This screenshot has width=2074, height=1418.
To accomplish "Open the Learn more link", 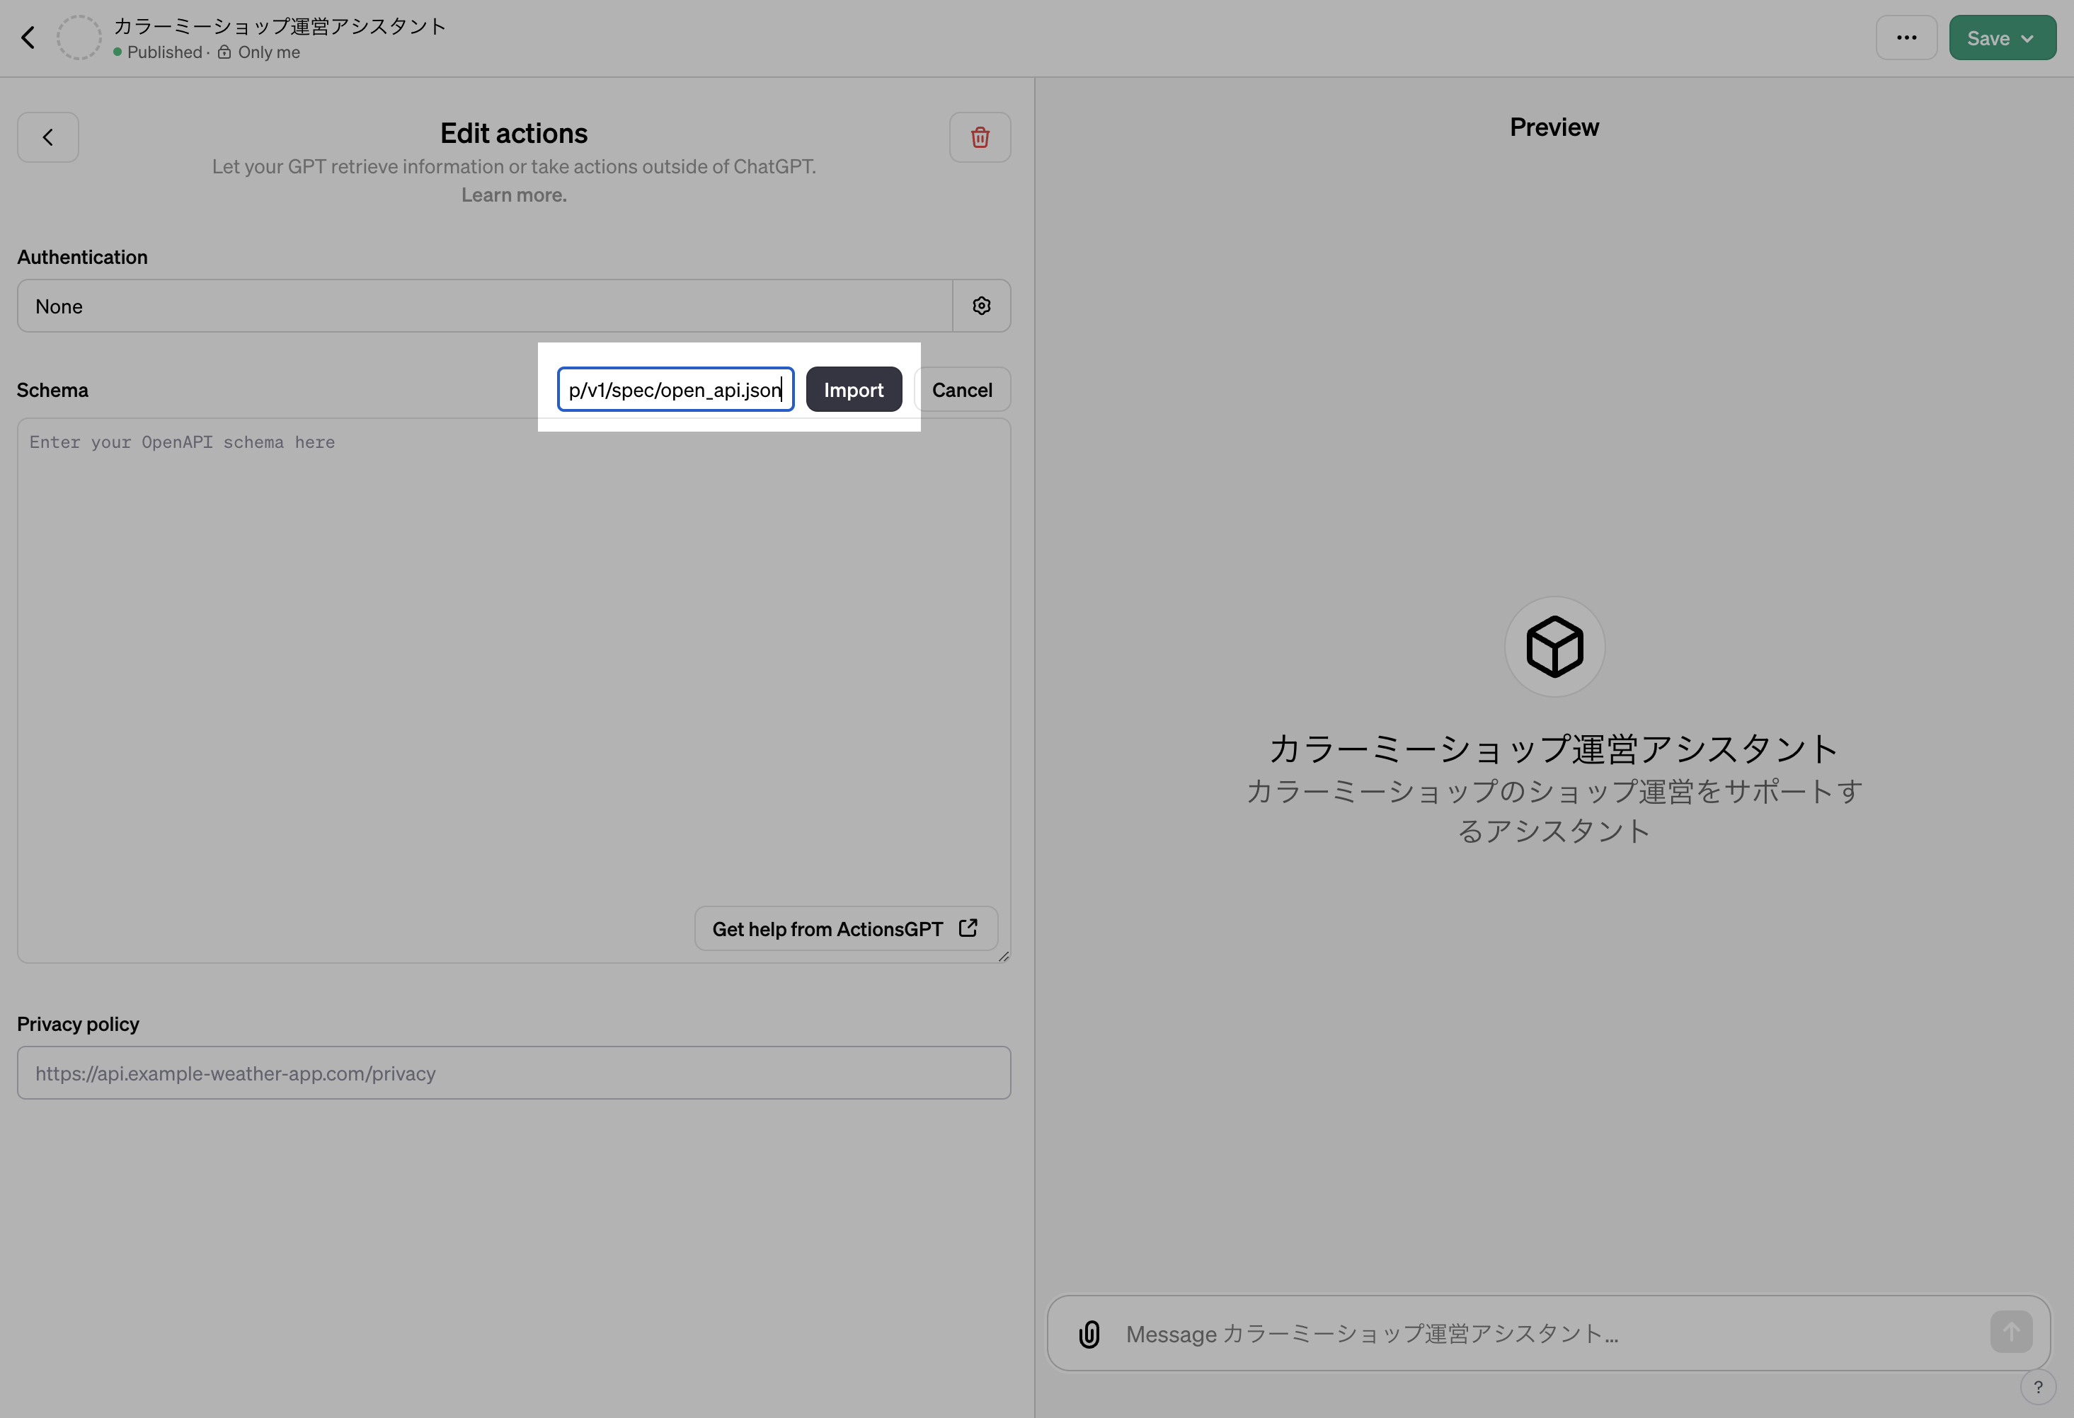I will tap(513, 195).
